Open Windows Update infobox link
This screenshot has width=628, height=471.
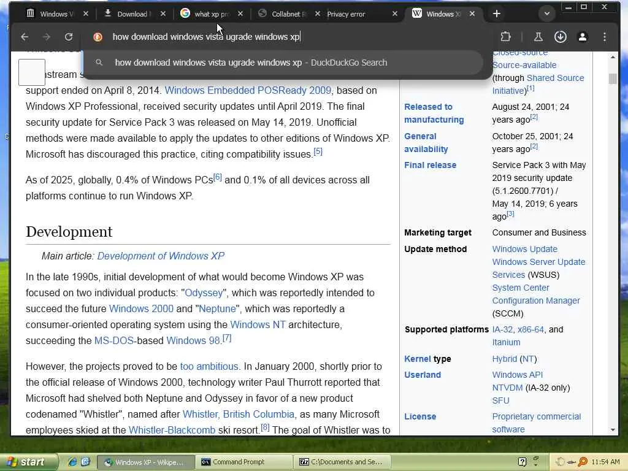525,249
